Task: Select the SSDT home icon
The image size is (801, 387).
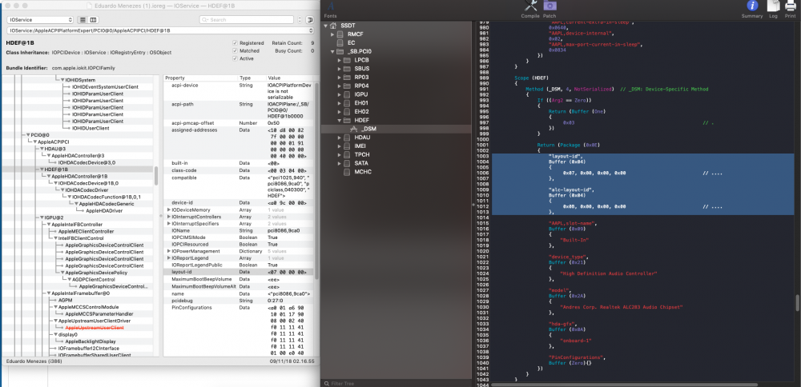Action: [x=333, y=25]
